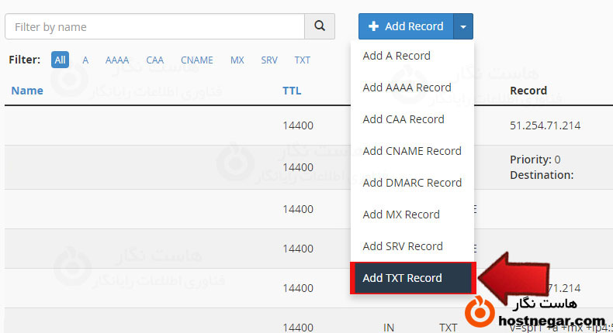Click the Add Record button

point(405,26)
